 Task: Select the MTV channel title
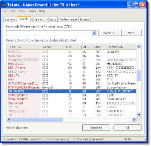point(11,80)
